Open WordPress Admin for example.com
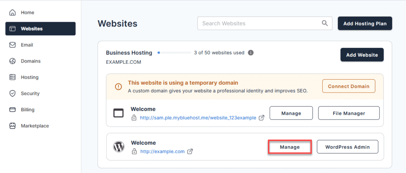The image size is (406, 173). coord(347,147)
